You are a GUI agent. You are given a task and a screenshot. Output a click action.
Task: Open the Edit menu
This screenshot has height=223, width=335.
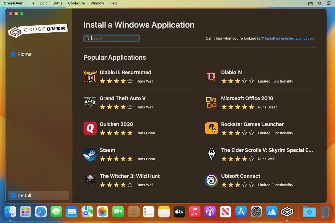pyautogui.click(x=43, y=3)
